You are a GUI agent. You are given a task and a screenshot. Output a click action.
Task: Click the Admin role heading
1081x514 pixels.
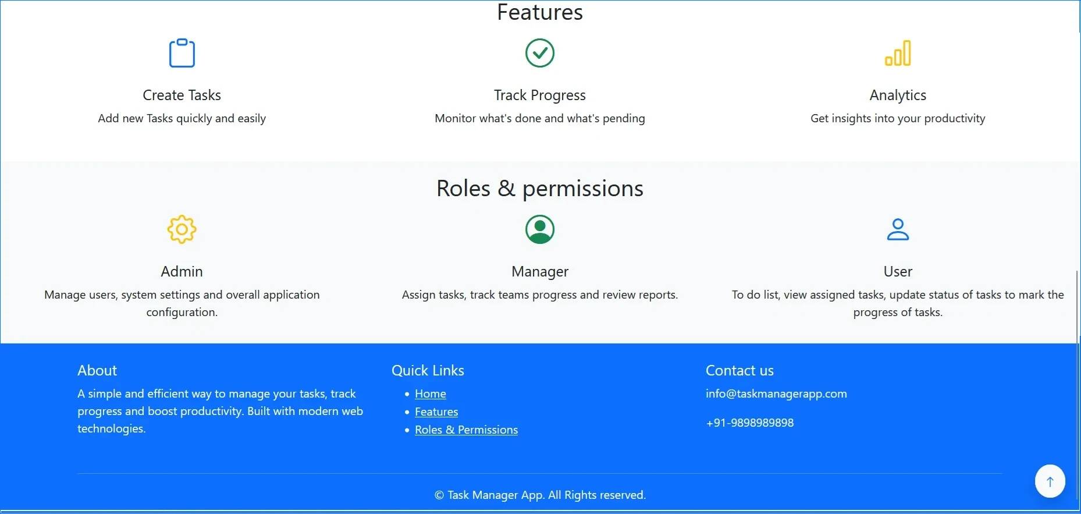182,272
